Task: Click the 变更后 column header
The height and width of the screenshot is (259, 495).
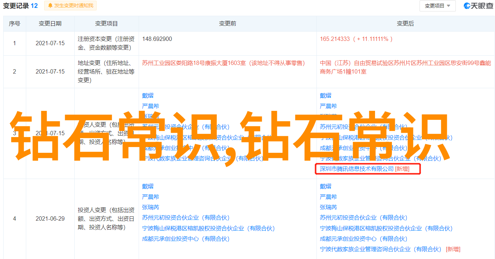Action: pos(405,24)
